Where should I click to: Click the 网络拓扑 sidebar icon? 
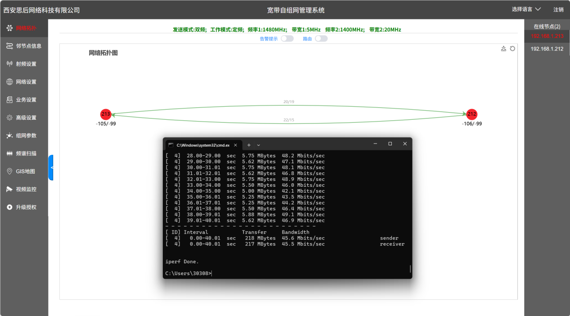point(9,28)
